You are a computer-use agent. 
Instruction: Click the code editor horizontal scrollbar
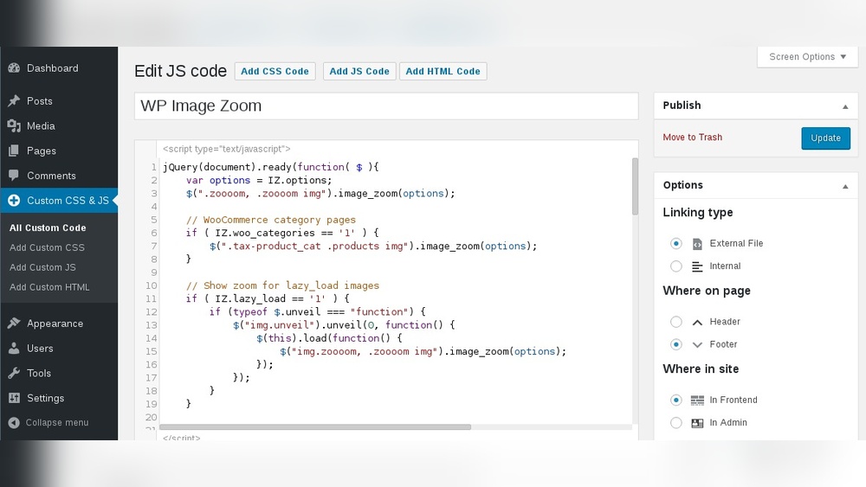(315, 427)
